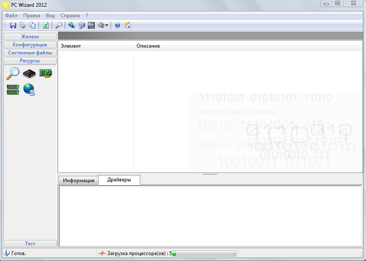Viewport: 366px width, 261px height.
Task: Click the red pulse icon in status bar
Action: point(102,253)
